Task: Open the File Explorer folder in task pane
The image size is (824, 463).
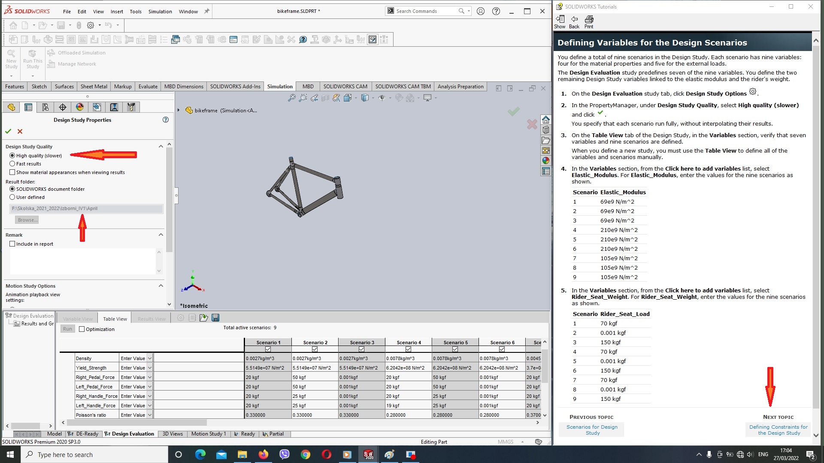Action: click(x=545, y=140)
